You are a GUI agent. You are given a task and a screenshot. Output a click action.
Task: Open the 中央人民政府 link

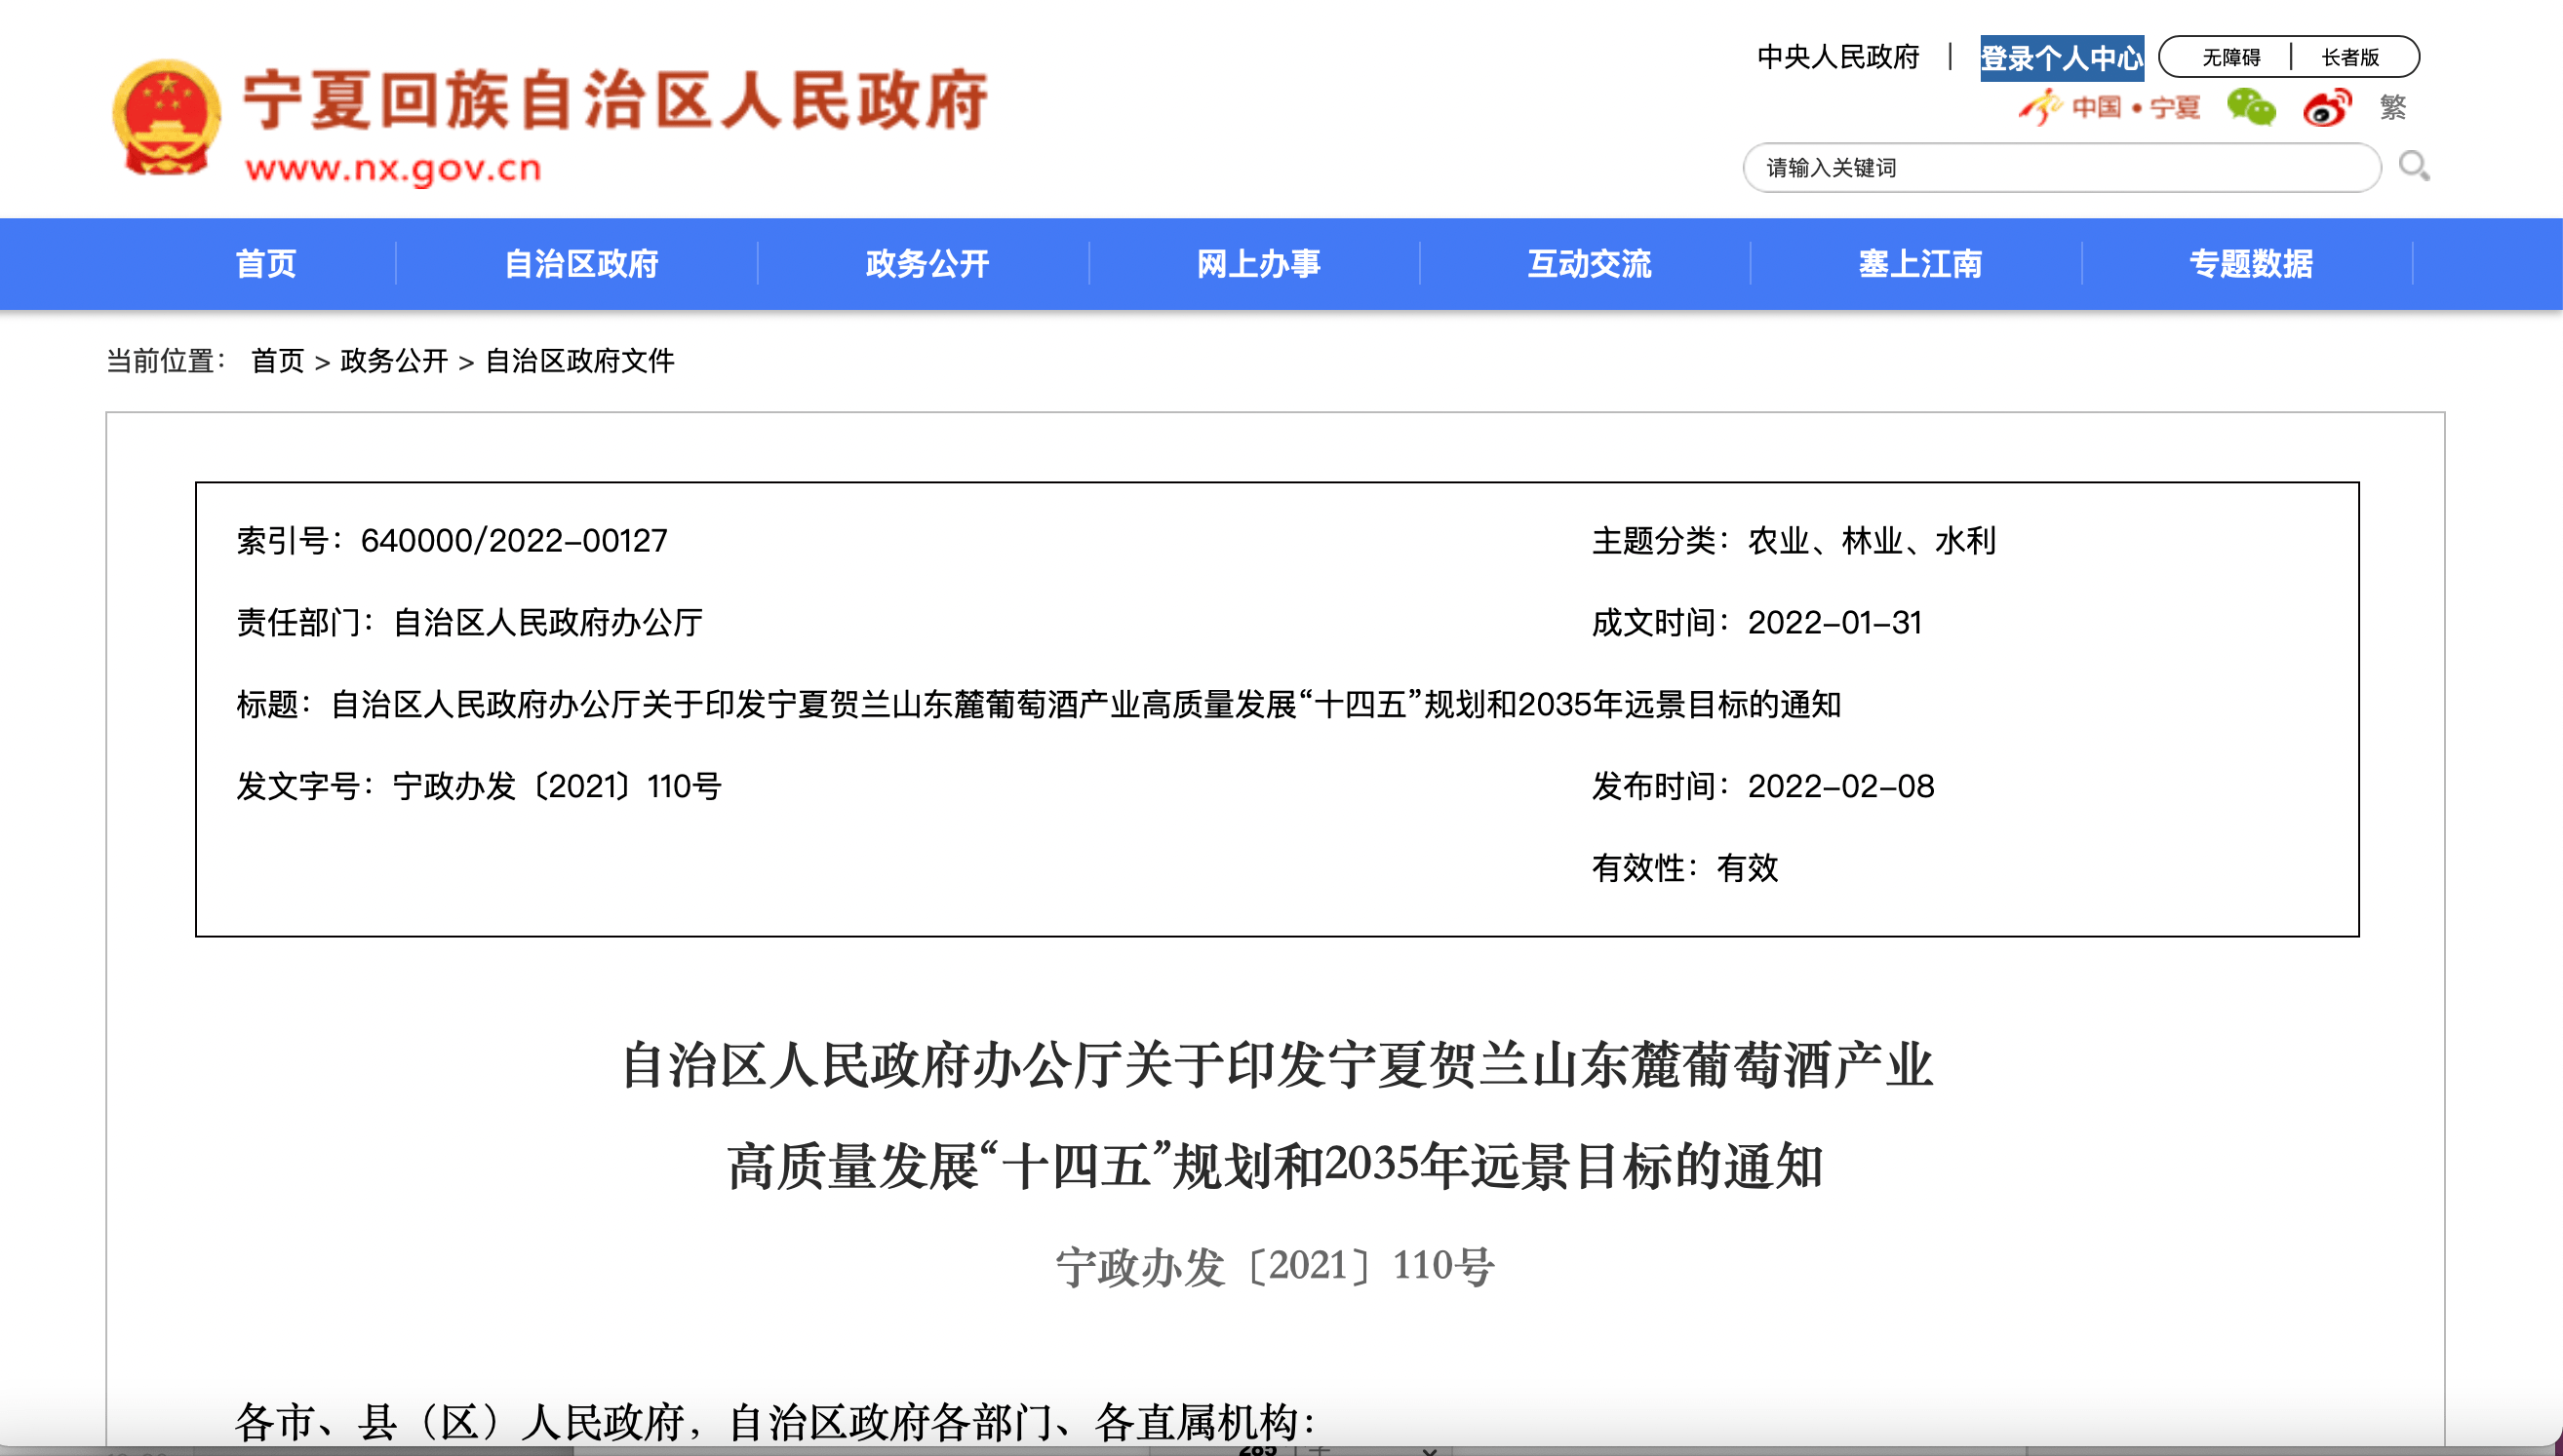(x=1836, y=58)
